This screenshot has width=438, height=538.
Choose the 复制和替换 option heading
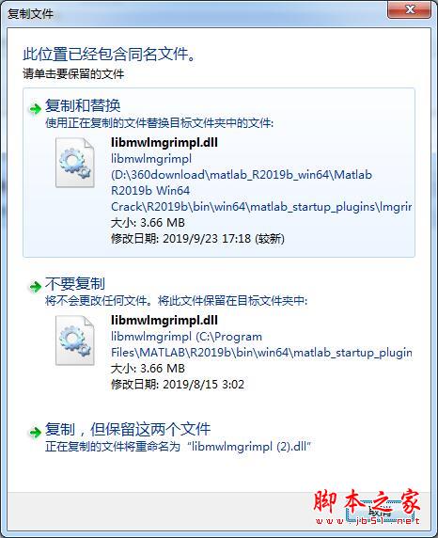tap(83, 105)
